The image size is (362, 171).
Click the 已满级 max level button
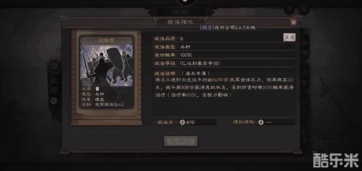pyautogui.click(x=181, y=141)
